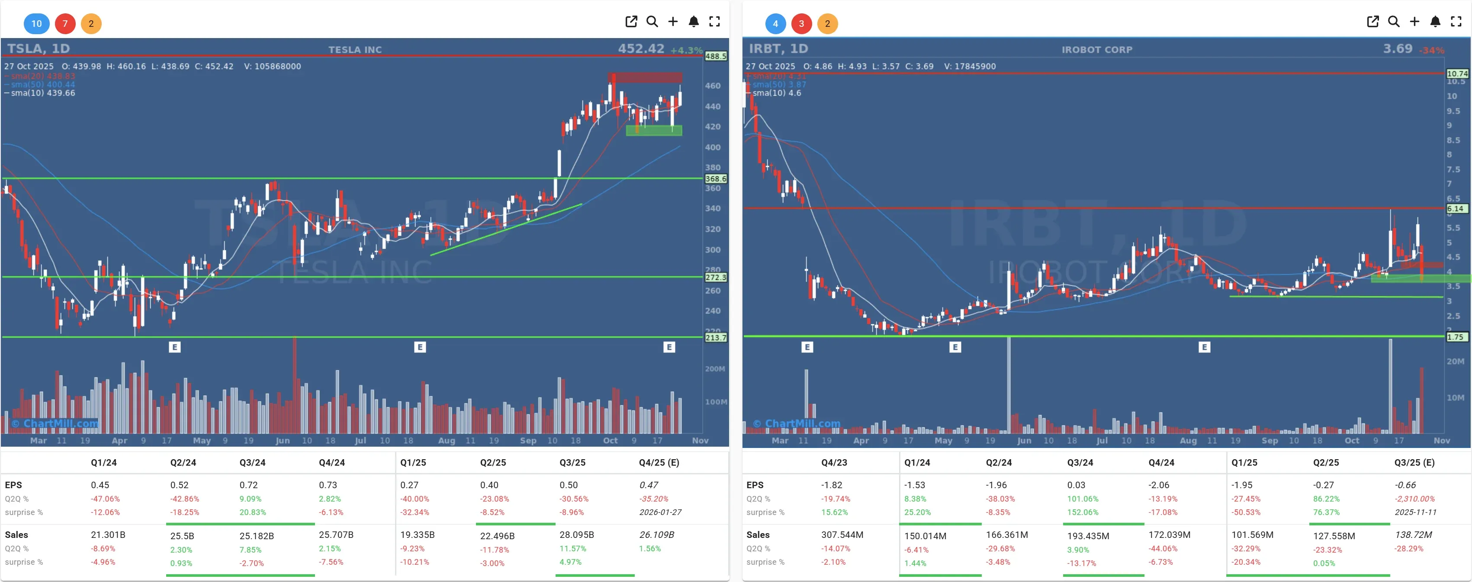Click the magnifier icon above IRBT chart

[x=1394, y=22]
